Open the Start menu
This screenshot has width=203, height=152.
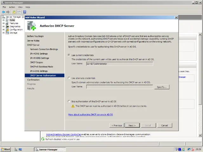pos(6,149)
